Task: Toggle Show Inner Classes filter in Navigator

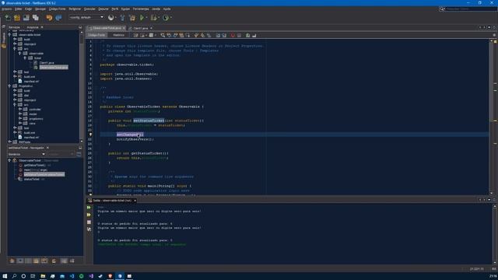Action: click(44, 261)
